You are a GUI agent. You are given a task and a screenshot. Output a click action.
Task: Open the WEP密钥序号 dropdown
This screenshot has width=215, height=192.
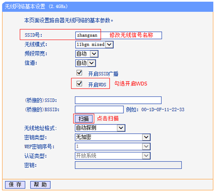click(x=113, y=146)
